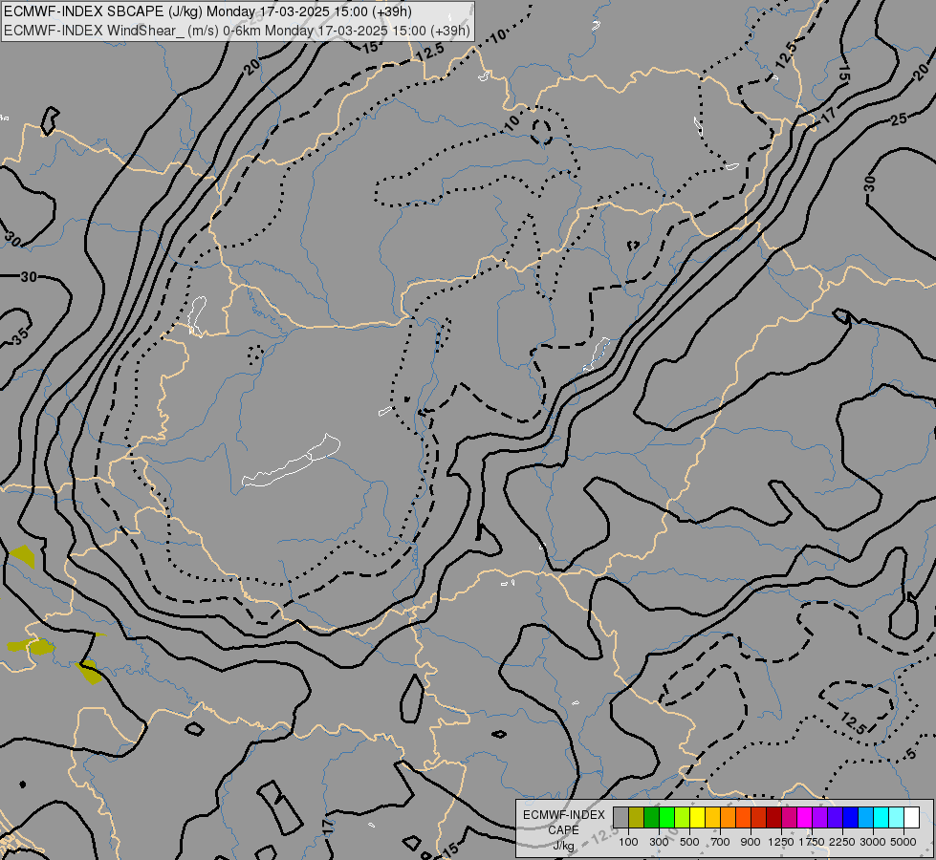
Task: Click the white swatch ending the legend
Action: tap(911, 817)
